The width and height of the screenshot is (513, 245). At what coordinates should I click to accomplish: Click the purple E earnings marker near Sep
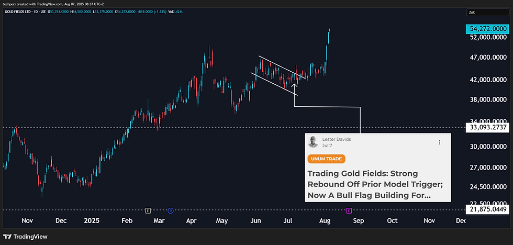349,210
